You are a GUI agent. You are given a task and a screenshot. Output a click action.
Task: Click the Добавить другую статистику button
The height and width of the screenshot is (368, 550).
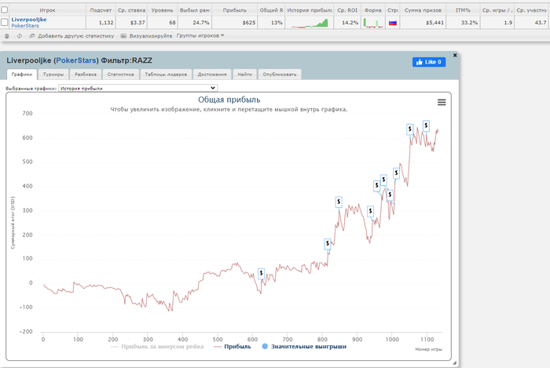tap(72, 36)
